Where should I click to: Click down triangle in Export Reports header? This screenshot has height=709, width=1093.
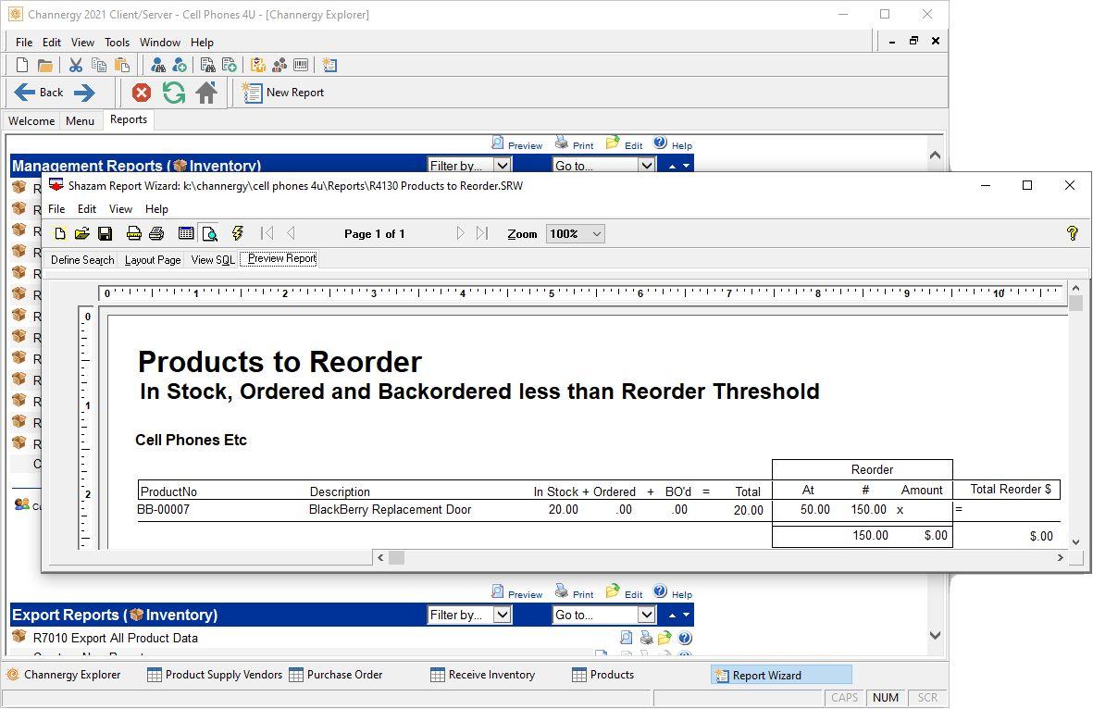tap(687, 615)
